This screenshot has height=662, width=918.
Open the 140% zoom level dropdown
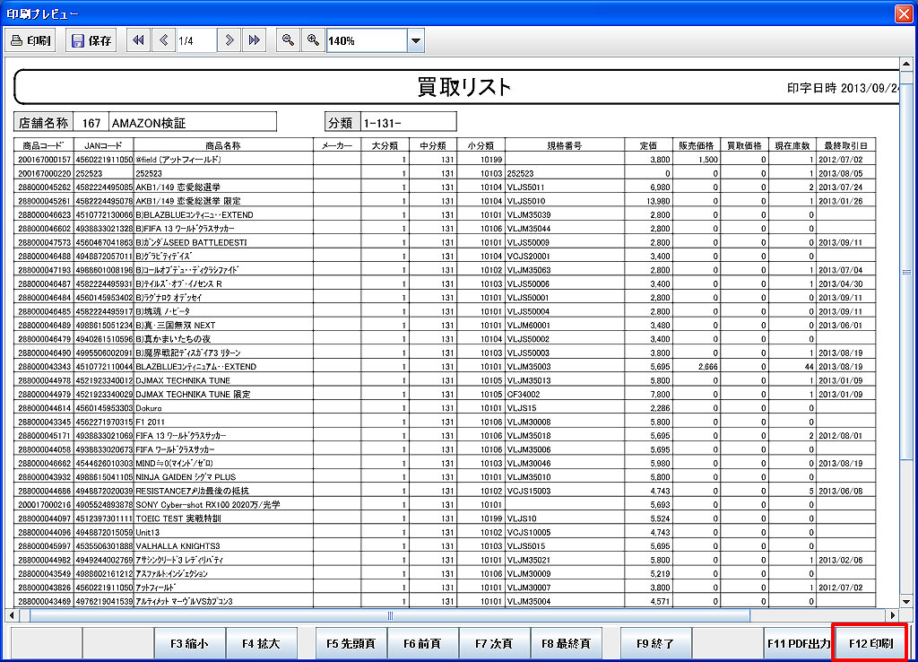pyautogui.click(x=415, y=40)
